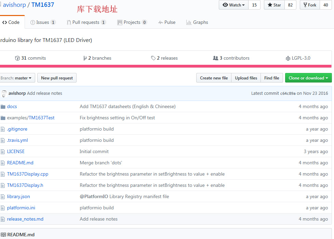Open the release_notes.md file name link

(x=25, y=219)
